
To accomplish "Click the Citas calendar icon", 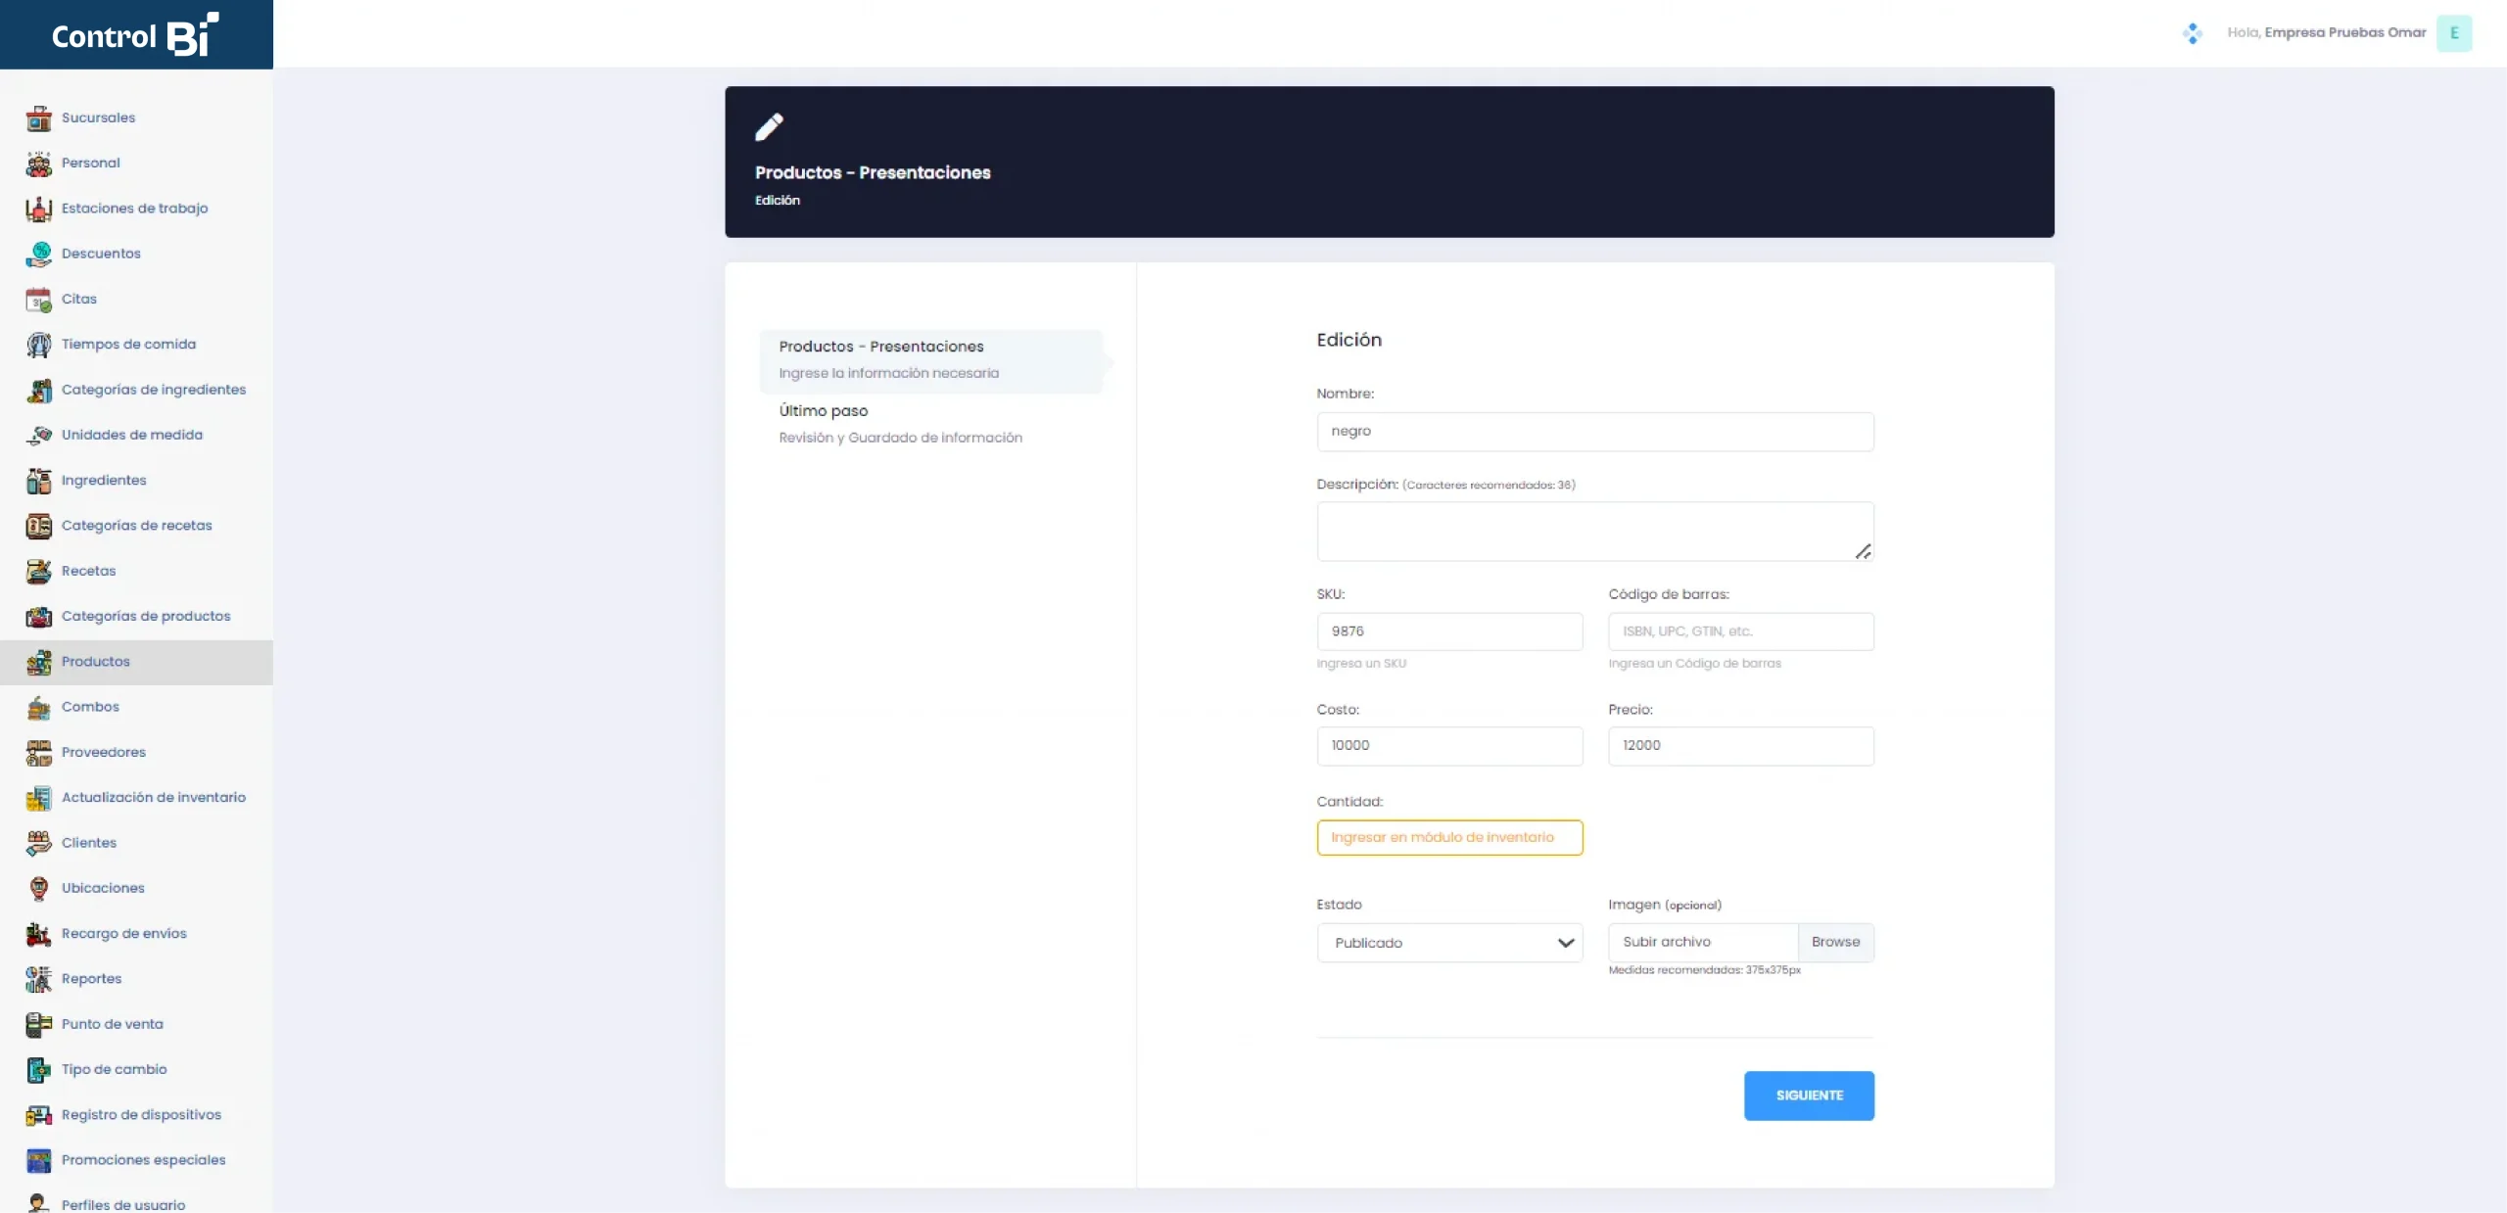I will pyautogui.click(x=38, y=300).
